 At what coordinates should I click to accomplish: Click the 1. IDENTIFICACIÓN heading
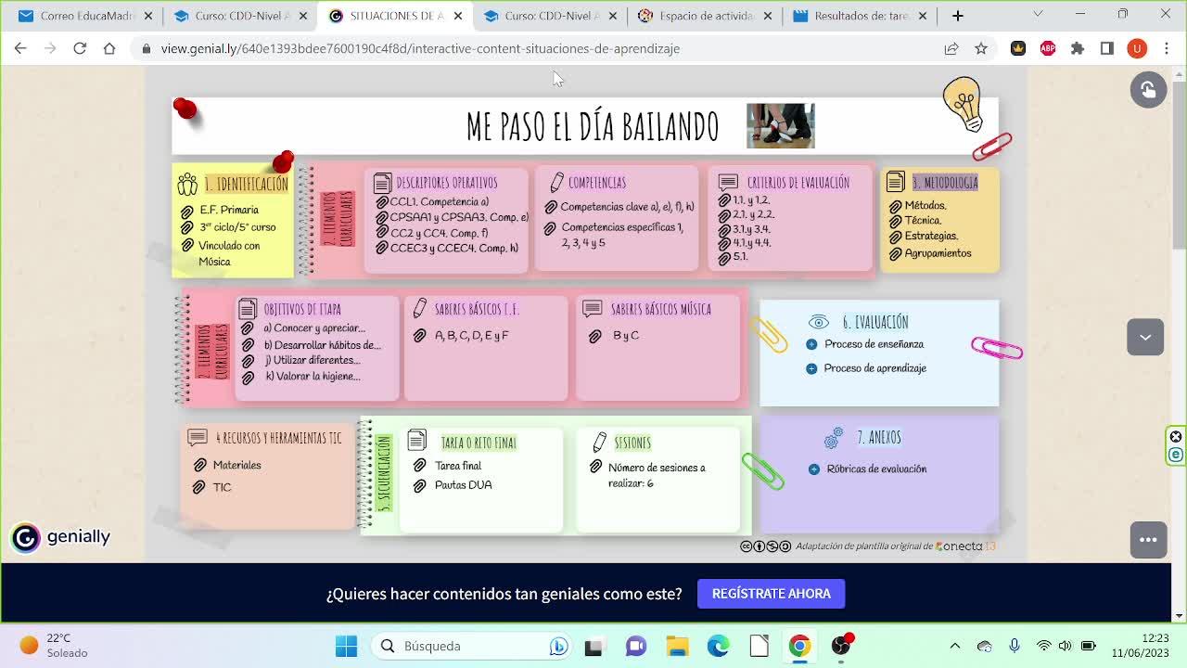246,184
